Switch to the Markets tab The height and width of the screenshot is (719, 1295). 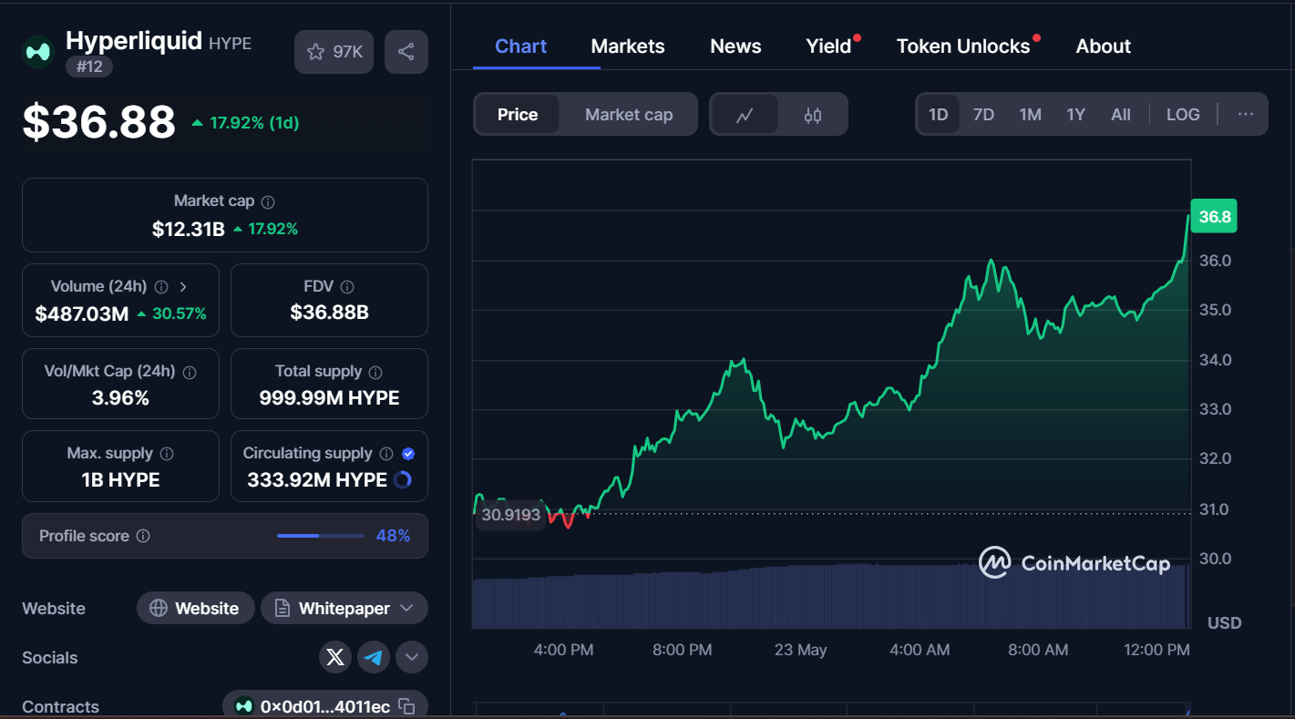(x=628, y=46)
